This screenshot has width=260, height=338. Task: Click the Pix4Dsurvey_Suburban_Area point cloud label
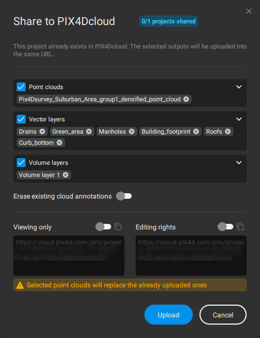[100, 99]
